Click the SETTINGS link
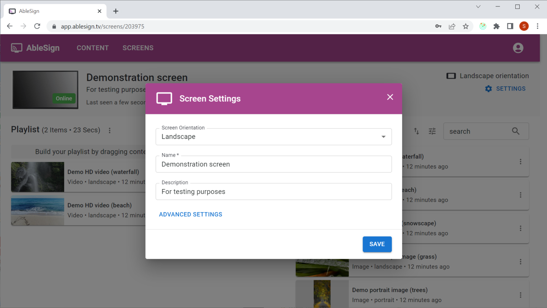 tap(511, 88)
